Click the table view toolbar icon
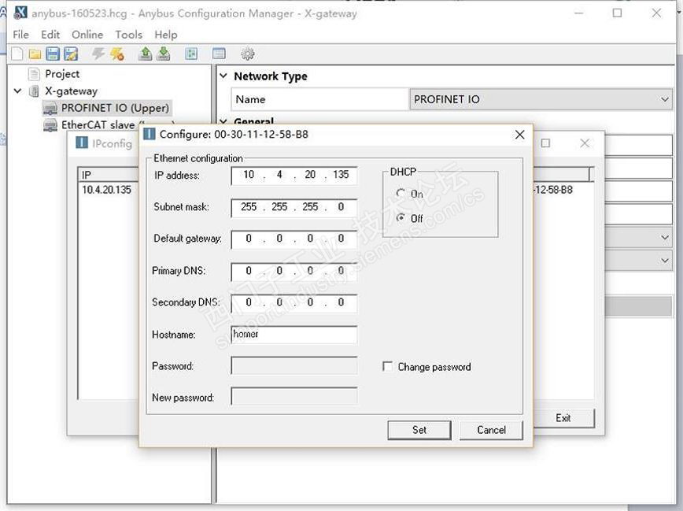 coord(219,54)
